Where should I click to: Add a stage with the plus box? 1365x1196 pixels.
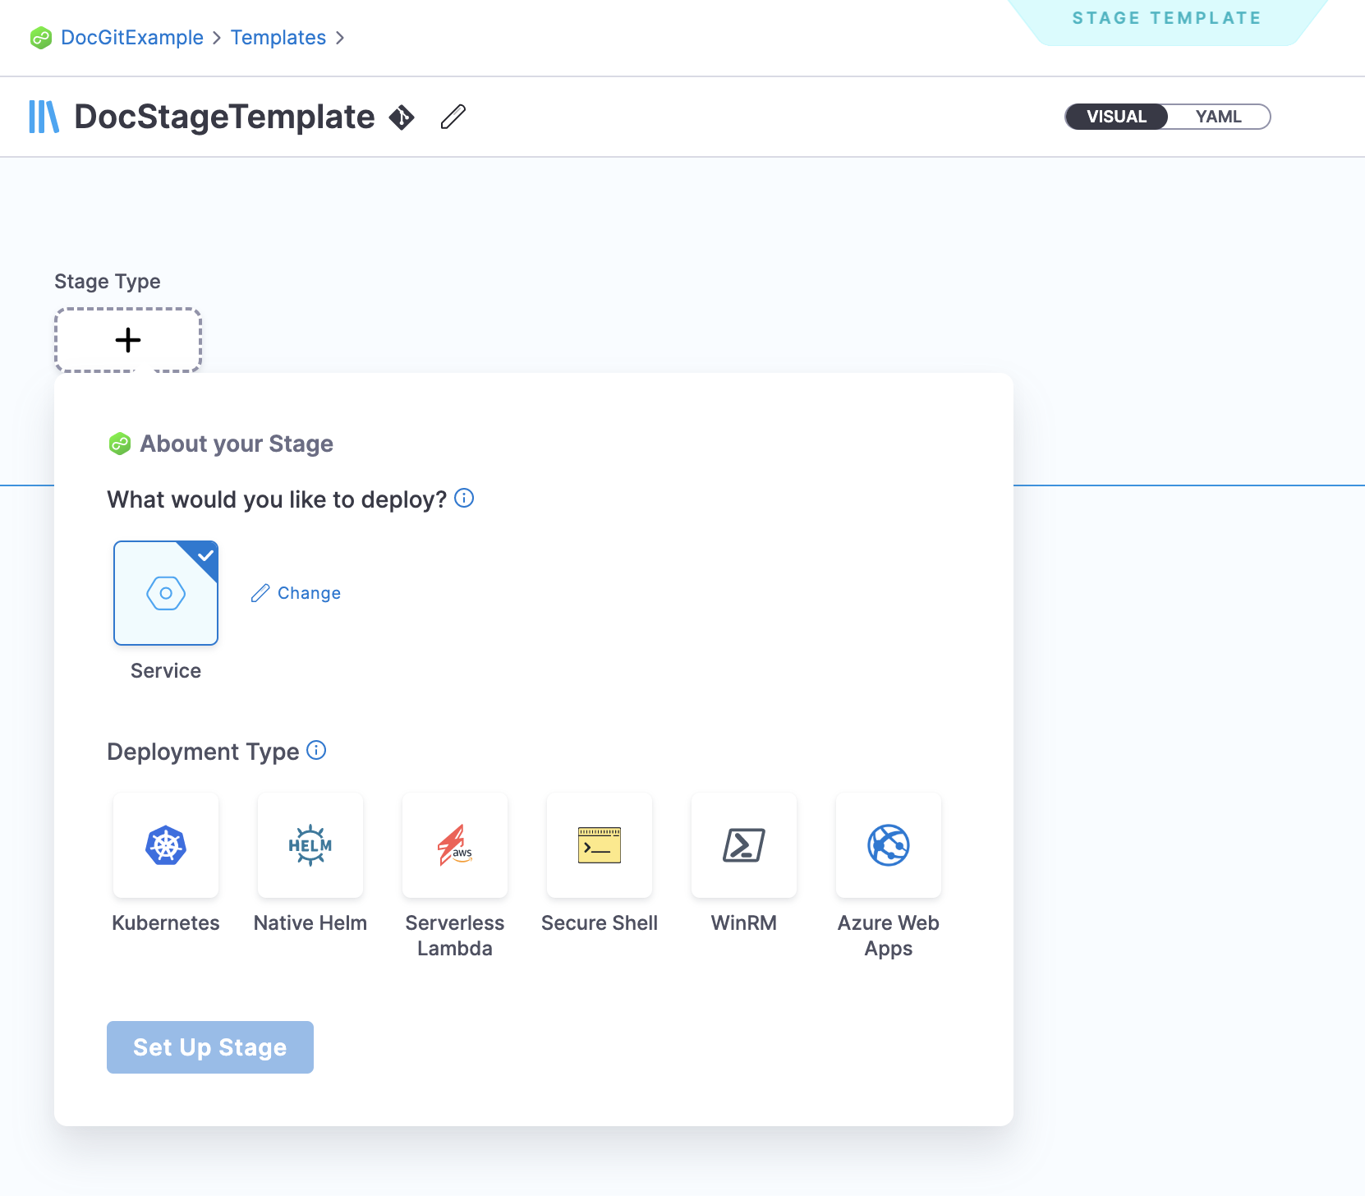[128, 340]
